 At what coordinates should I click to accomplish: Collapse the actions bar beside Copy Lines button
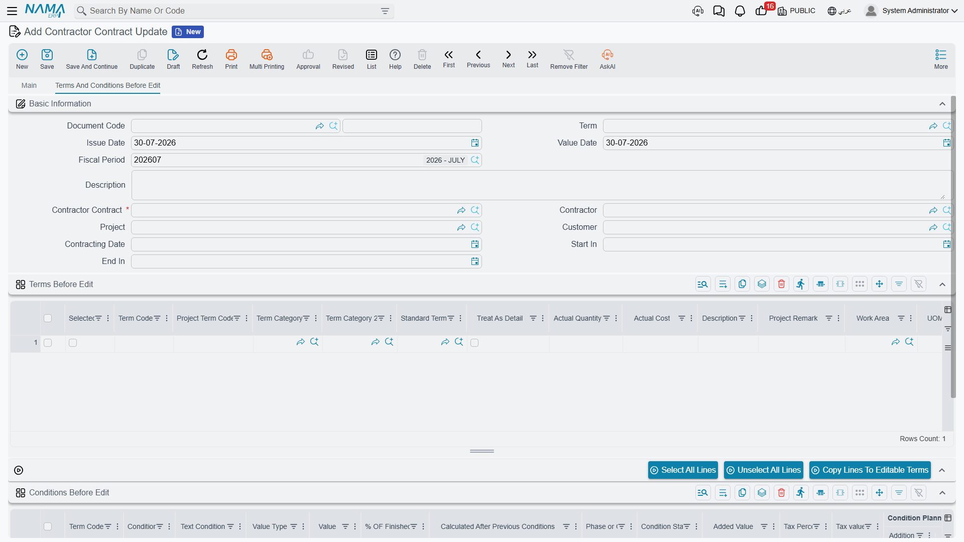(x=942, y=470)
